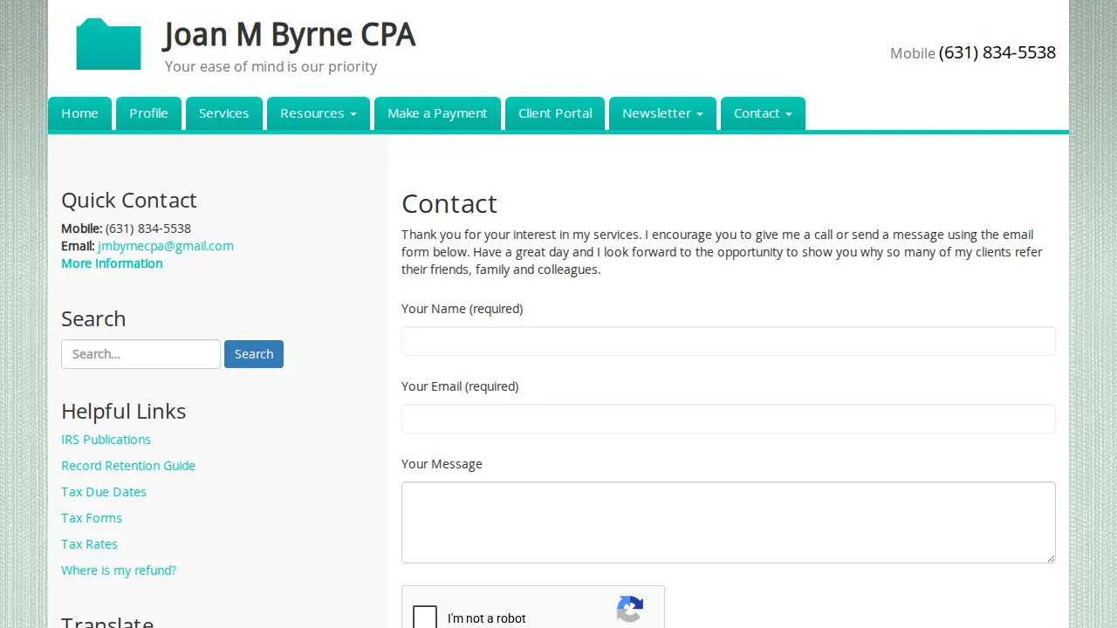
Task: Click the Your ease of mind tagline
Action: coord(271,66)
